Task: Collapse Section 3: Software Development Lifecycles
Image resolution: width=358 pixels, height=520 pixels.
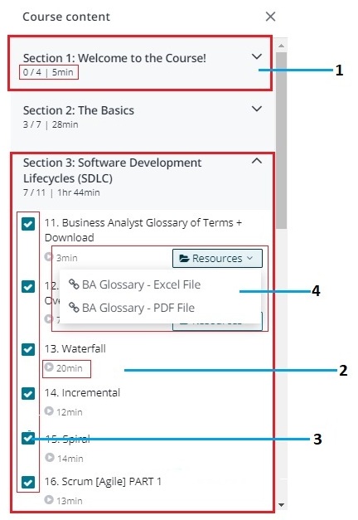Action: click(257, 161)
